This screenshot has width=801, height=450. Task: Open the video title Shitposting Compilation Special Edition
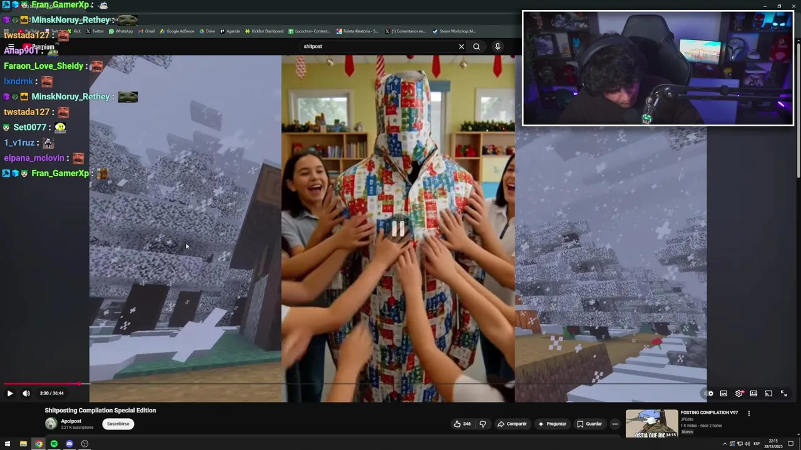[x=100, y=410]
